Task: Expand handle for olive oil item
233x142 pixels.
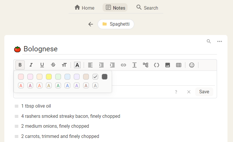Action: coord(17,106)
